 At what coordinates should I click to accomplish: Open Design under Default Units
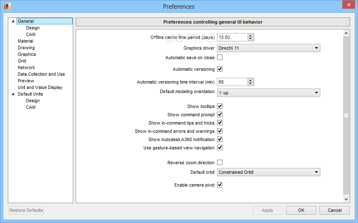point(33,101)
